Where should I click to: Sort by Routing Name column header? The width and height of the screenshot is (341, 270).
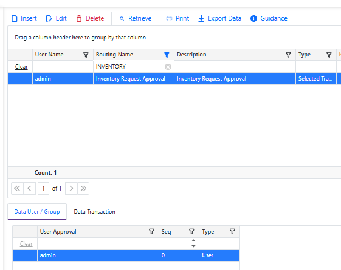[x=115, y=55]
